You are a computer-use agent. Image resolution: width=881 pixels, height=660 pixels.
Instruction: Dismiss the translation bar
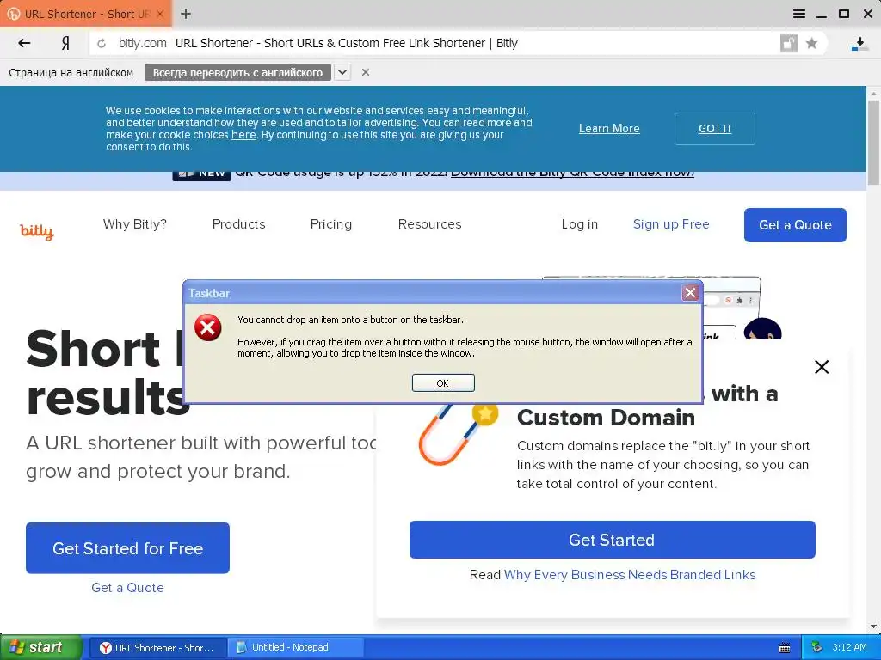pos(365,72)
